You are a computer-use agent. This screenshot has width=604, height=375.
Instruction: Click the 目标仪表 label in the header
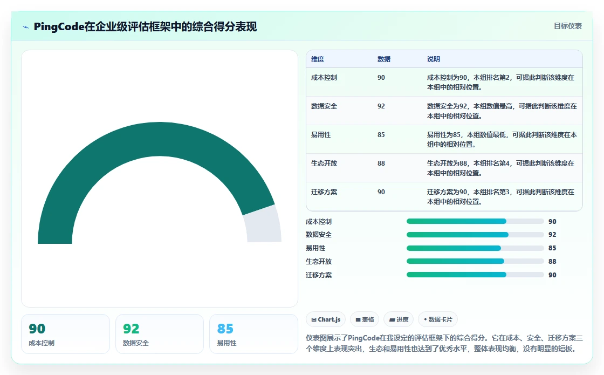pos(568,26)
